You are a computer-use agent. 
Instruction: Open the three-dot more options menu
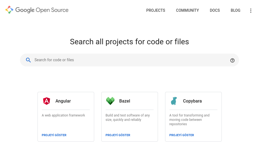(x=251, y=11)
